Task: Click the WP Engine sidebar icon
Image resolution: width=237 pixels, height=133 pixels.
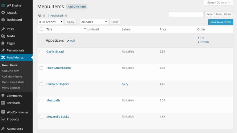Action: pos(3,5)
